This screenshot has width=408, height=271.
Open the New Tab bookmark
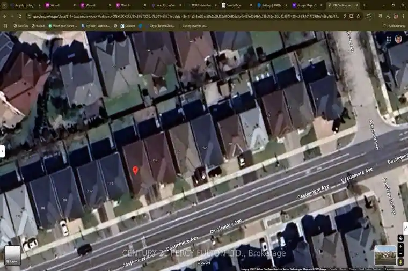[21, 26]
